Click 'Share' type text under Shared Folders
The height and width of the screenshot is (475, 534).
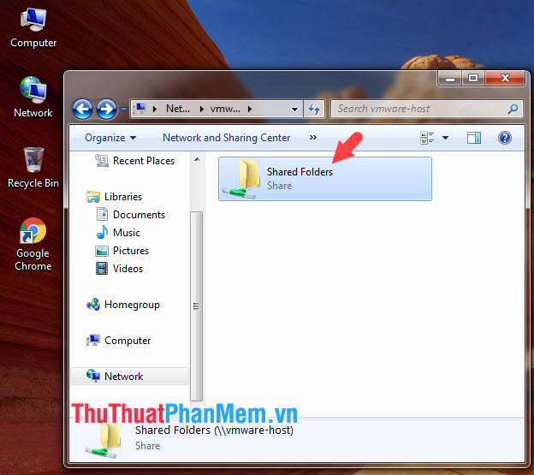pyautogui.click(x=279, y=186)
